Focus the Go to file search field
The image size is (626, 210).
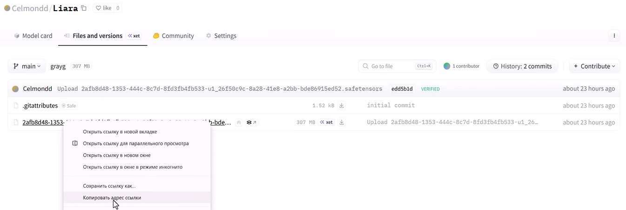(397, 66)
